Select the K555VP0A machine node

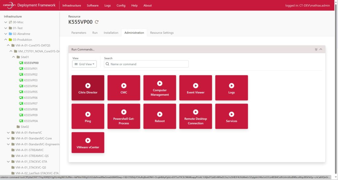click(x=28, y=121)
